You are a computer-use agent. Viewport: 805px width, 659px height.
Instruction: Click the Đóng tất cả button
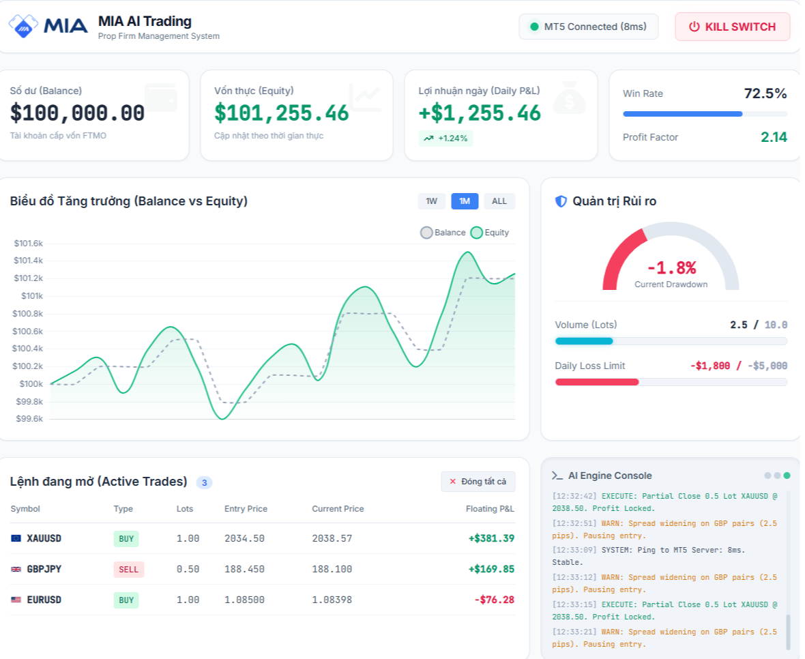[478, 482]
